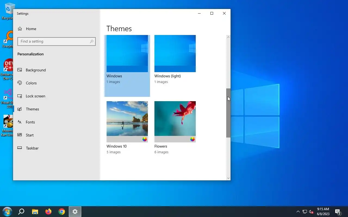Select the Everything desktop shortcut
Image resolution: width=348 pixels, height=217 pixels.
tap(9, 39)
